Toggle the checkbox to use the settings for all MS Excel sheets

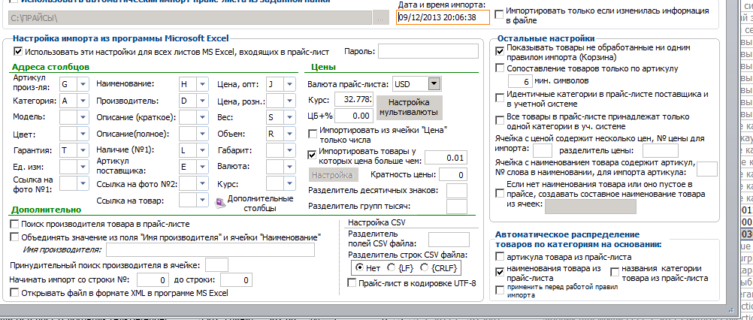point(18,51)
